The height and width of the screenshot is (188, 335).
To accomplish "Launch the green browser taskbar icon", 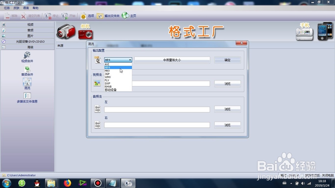I will (22, 183).
